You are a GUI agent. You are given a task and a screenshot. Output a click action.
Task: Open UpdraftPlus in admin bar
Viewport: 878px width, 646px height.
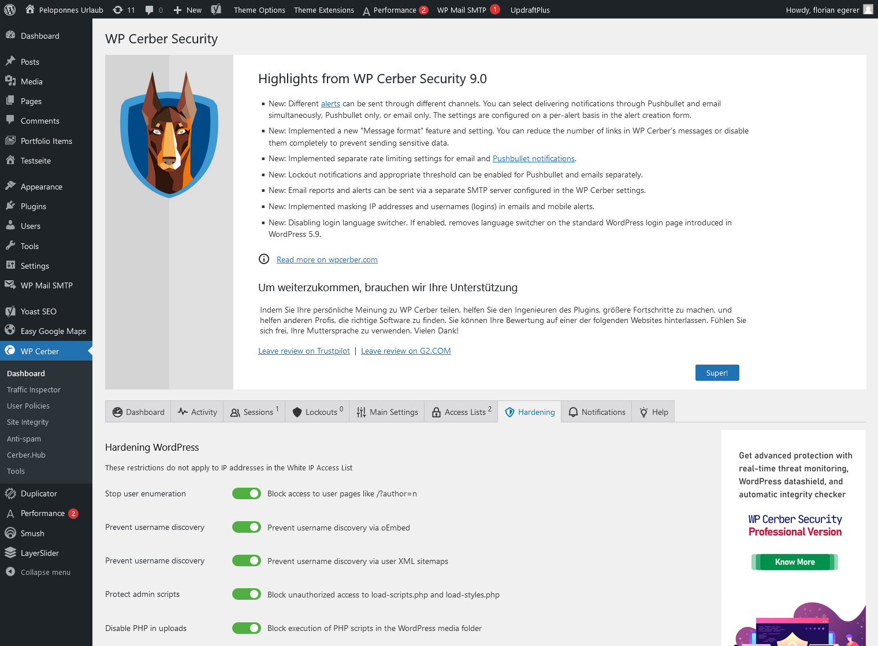[x=530, y=10]
